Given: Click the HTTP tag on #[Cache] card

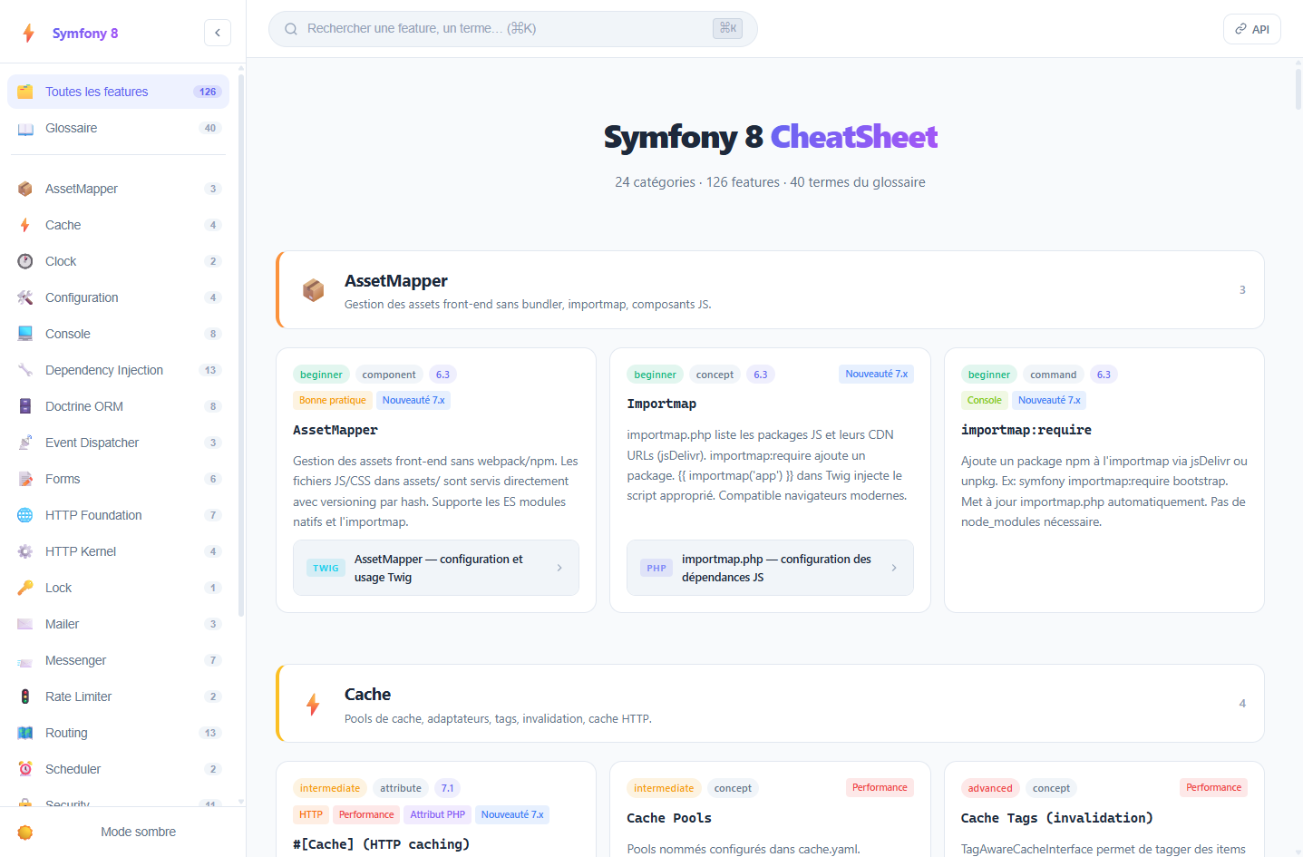Looking at the screenshot, I should pyautogui.click(x=311, y=814).
